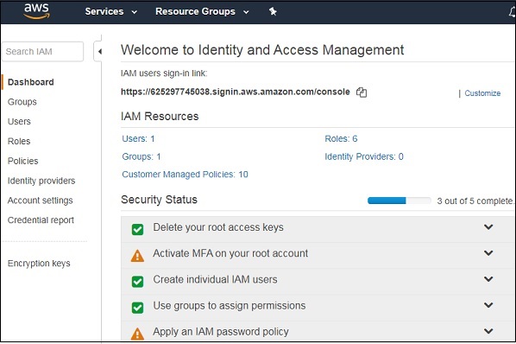
Task: Copy the IAM sign-in link icon
Action: pyautogui.click(x=362, y=92)
